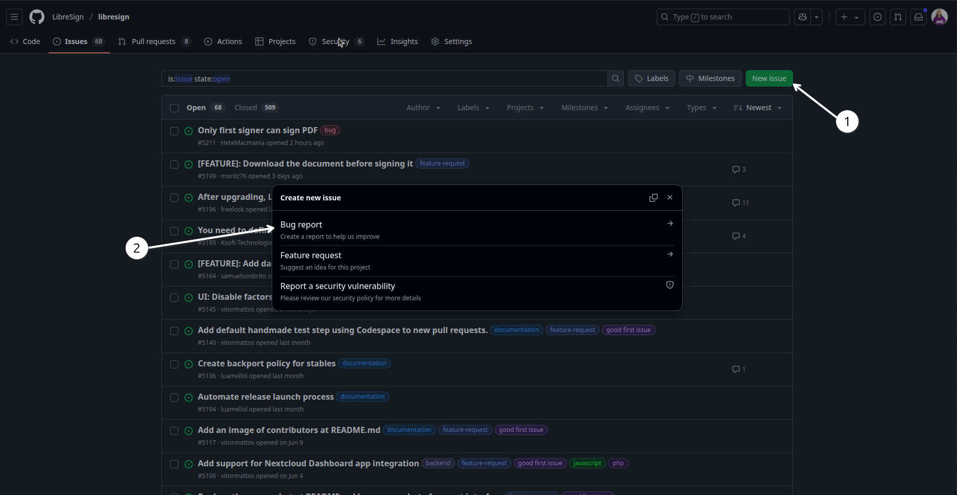The image size is (957, 495).
Task: Expand the Labels filter dropdown in list header
Action: (x=474, y=108)
